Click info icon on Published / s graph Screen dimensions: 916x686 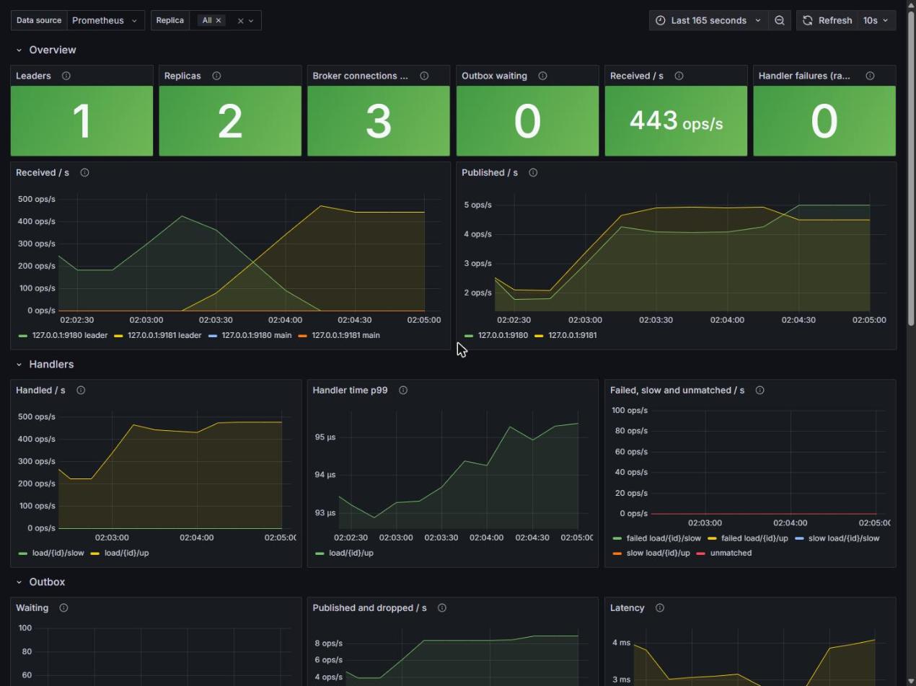(x=533, y=172)
